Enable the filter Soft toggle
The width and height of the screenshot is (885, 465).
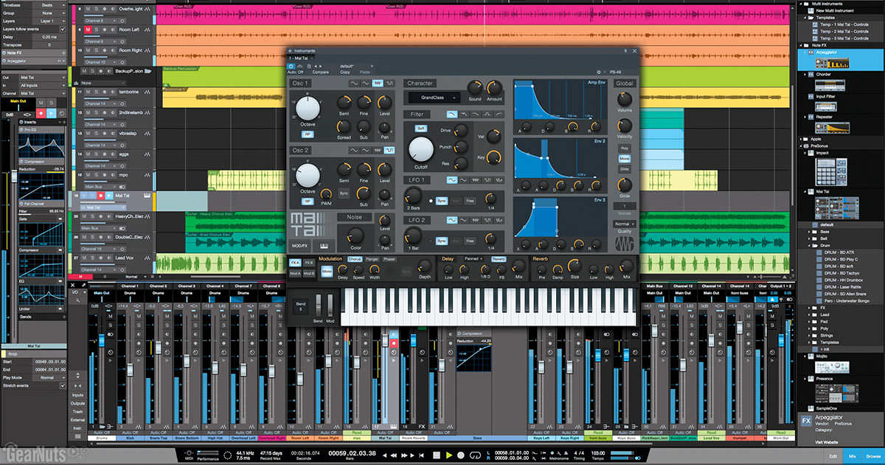tap(420, 128)
